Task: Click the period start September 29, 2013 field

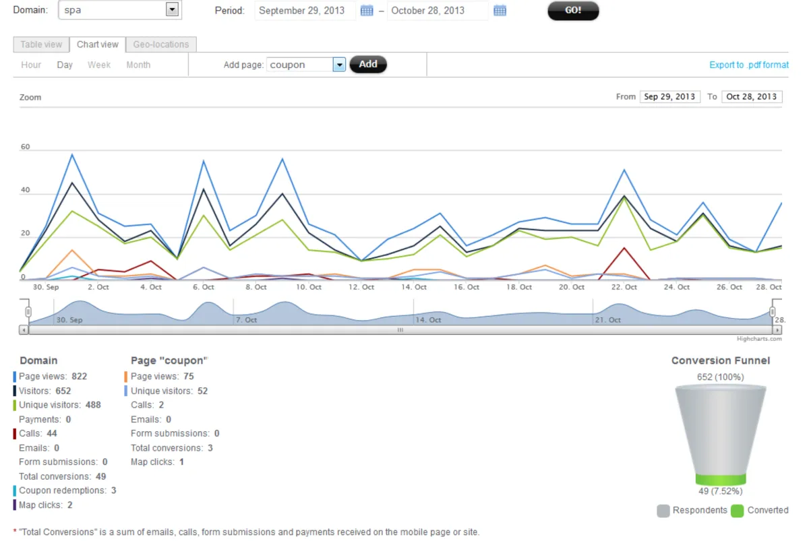Action: pyautogui.click(x=305, y=11)
